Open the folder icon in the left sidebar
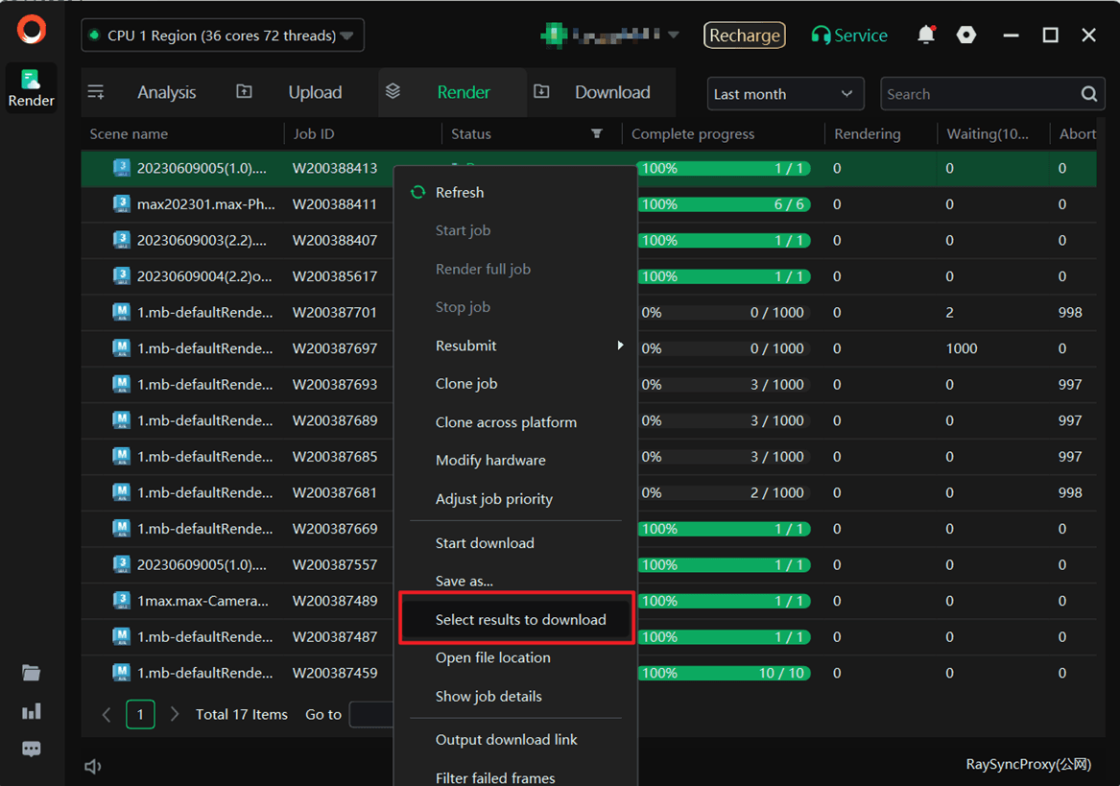1120x786 pixels. pyautogui.click(x=32, y=673)
